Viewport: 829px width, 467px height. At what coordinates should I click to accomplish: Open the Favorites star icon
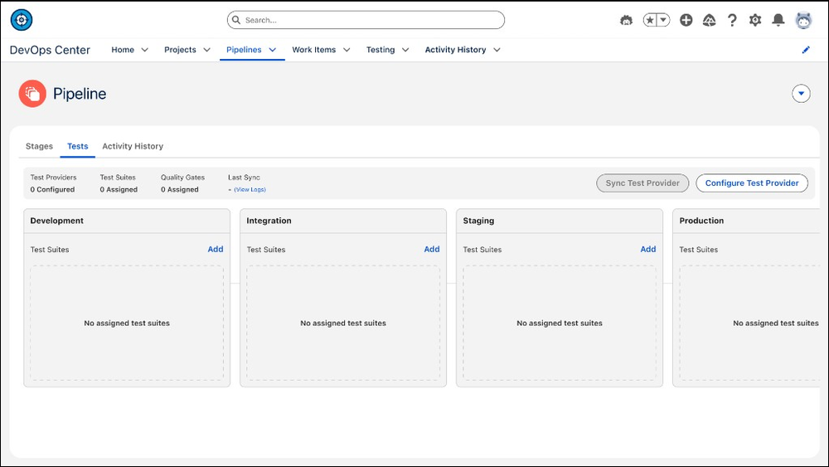click(650, 20)
